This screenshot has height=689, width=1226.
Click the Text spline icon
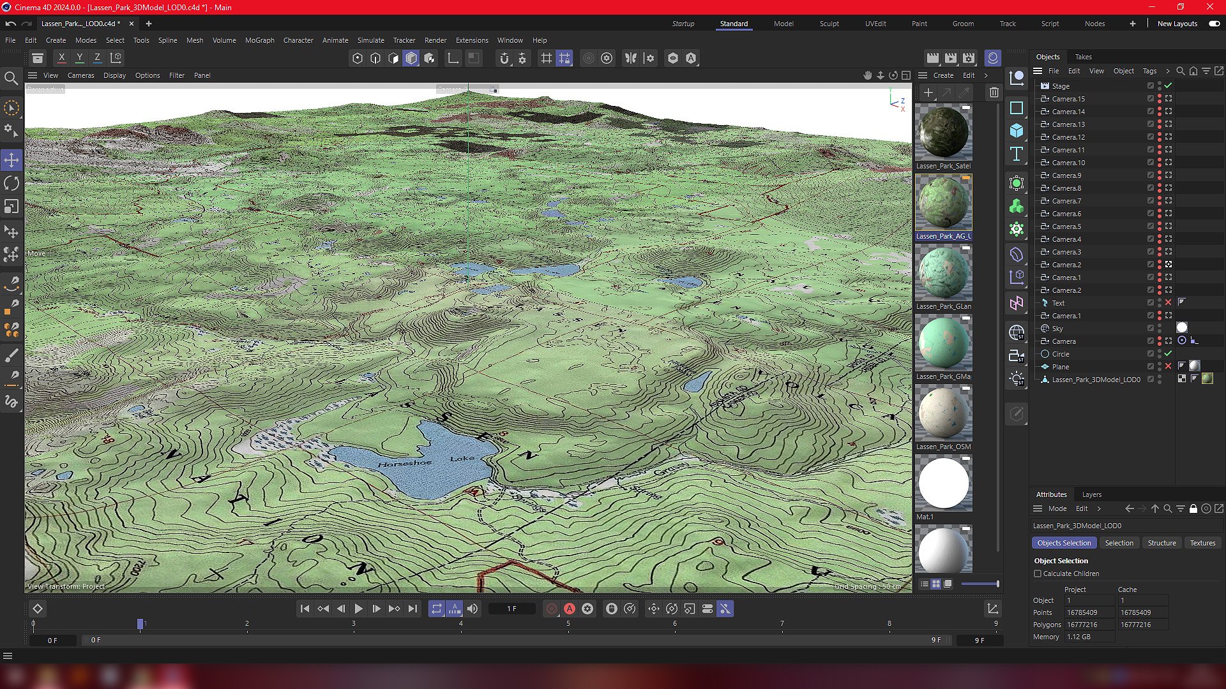click(x=1017, y=154)
